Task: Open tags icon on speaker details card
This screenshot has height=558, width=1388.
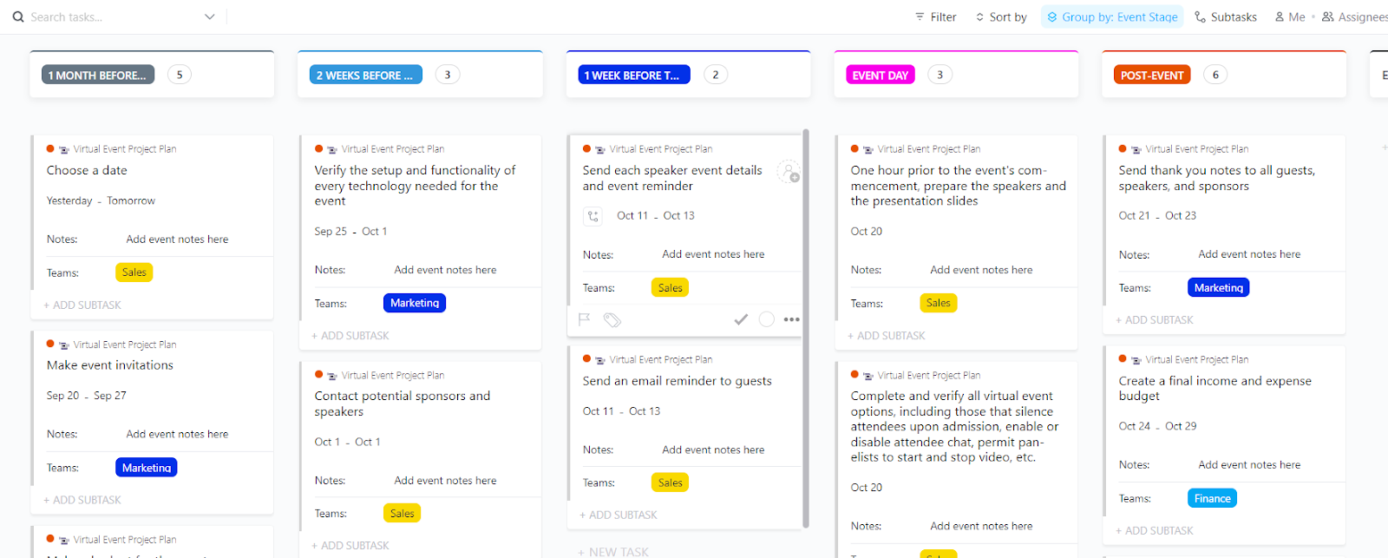Action: pyautogui.click(x=612, y=320)
